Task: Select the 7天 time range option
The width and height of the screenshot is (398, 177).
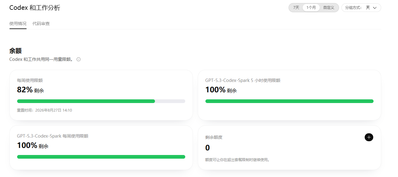Action: (296, 8)
